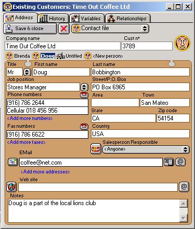Open the Relationships tab

pos(128,18)
